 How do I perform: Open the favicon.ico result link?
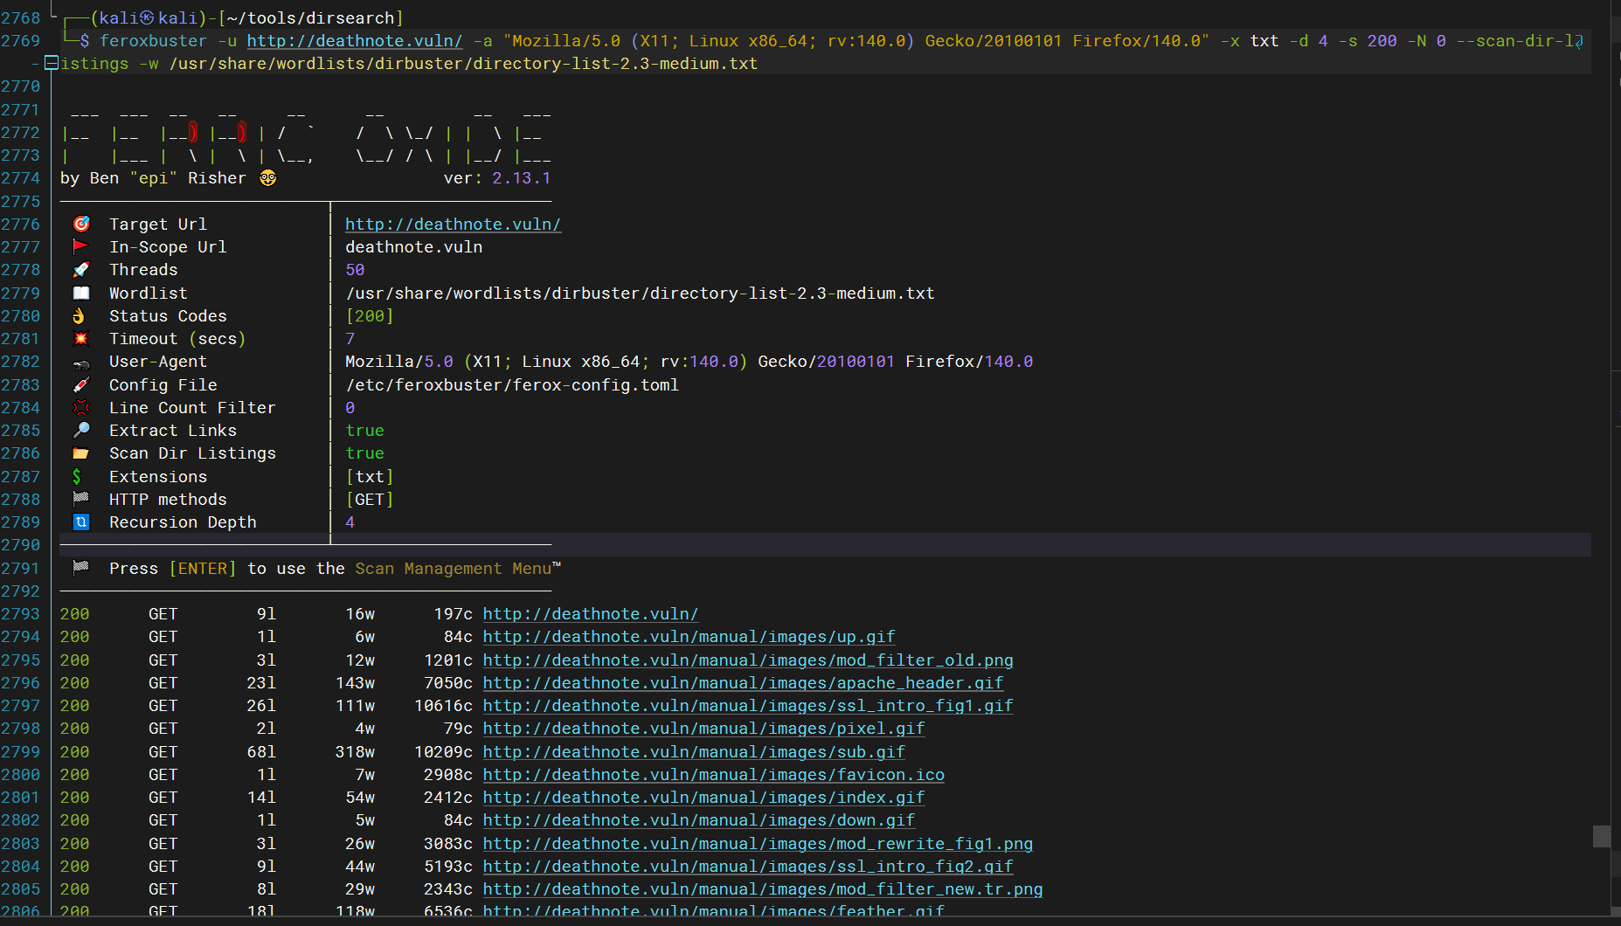point(713,775)
